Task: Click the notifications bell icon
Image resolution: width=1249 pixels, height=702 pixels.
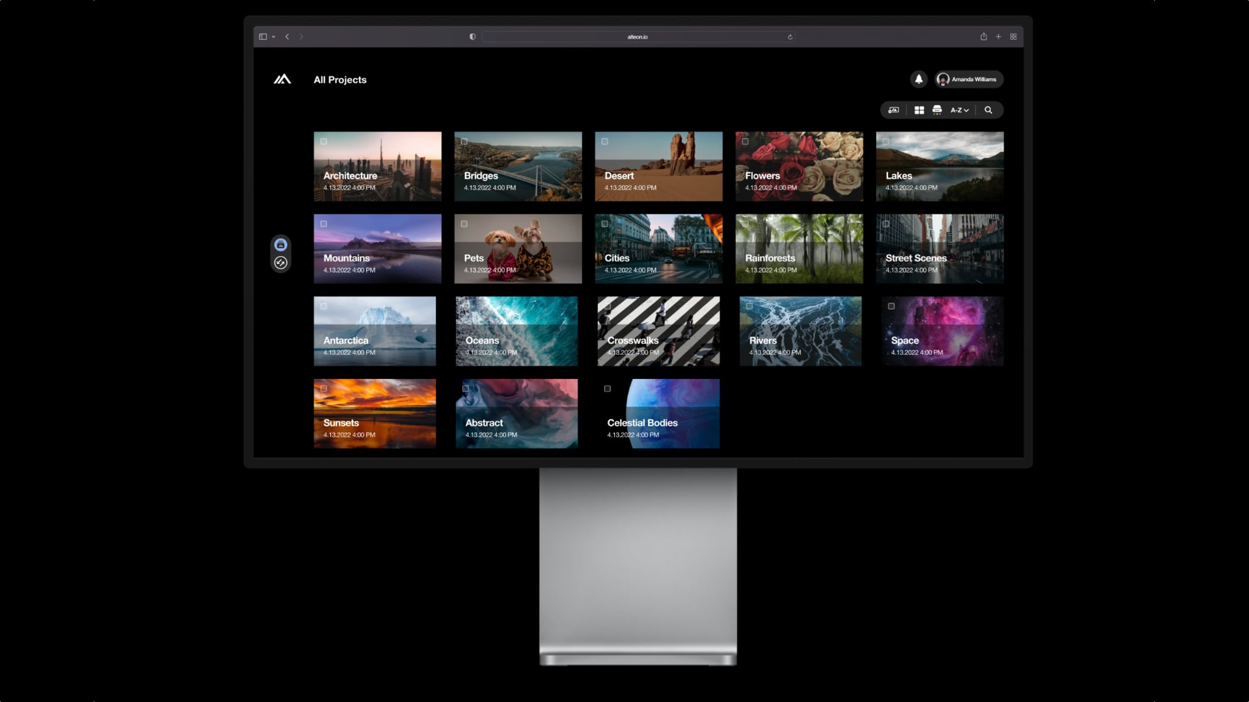Action: [919, 79]
